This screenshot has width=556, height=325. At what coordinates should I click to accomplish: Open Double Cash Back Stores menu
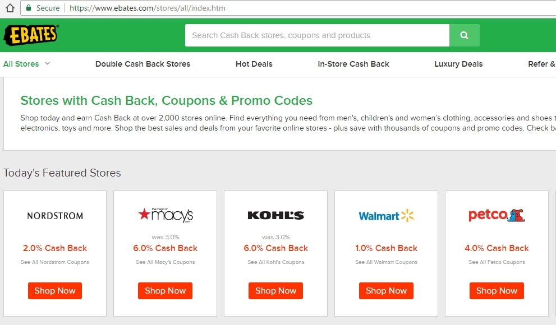tap(143, 64)
